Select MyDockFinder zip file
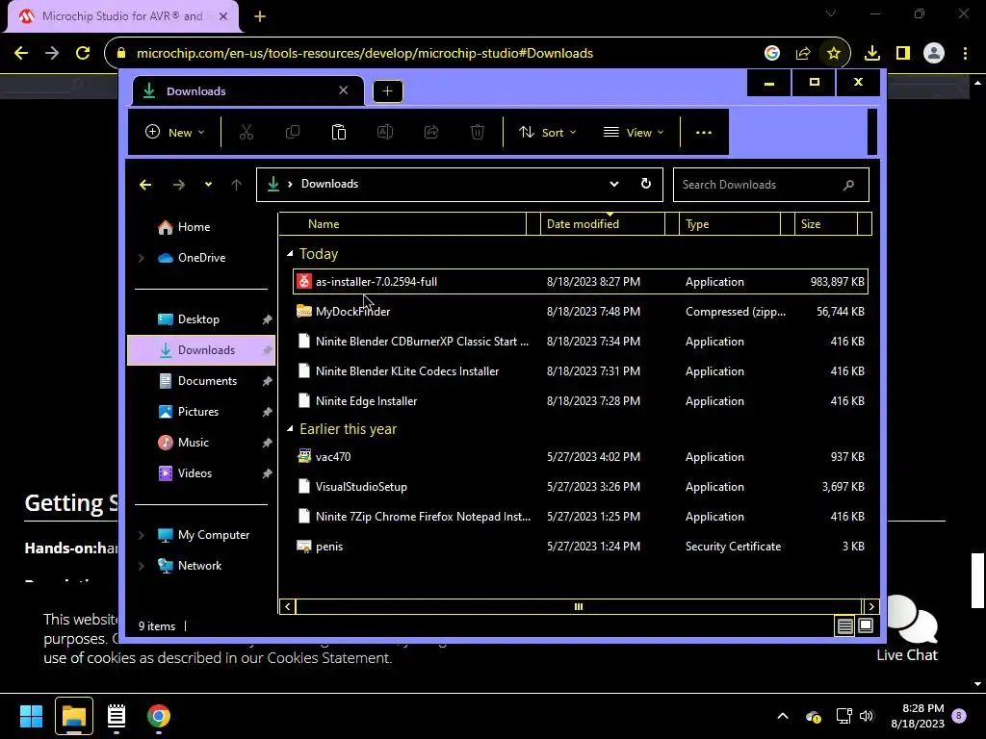 tap(580, 312)
